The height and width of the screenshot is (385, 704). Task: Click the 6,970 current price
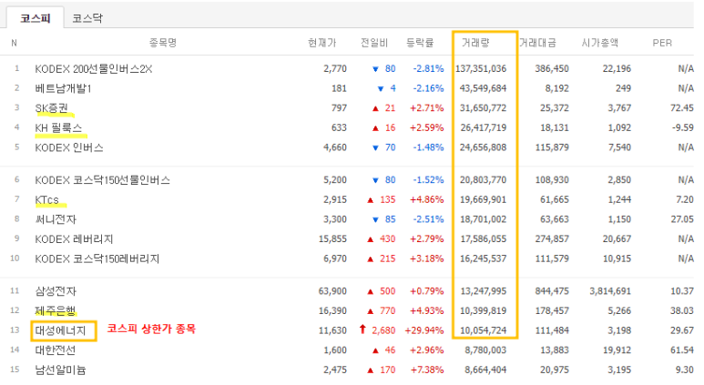(335, 258)
